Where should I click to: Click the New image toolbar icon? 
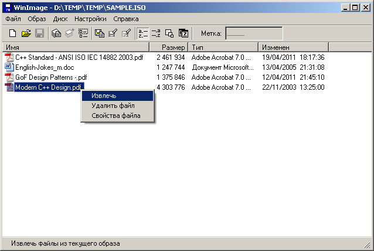[x=12, y=33]
